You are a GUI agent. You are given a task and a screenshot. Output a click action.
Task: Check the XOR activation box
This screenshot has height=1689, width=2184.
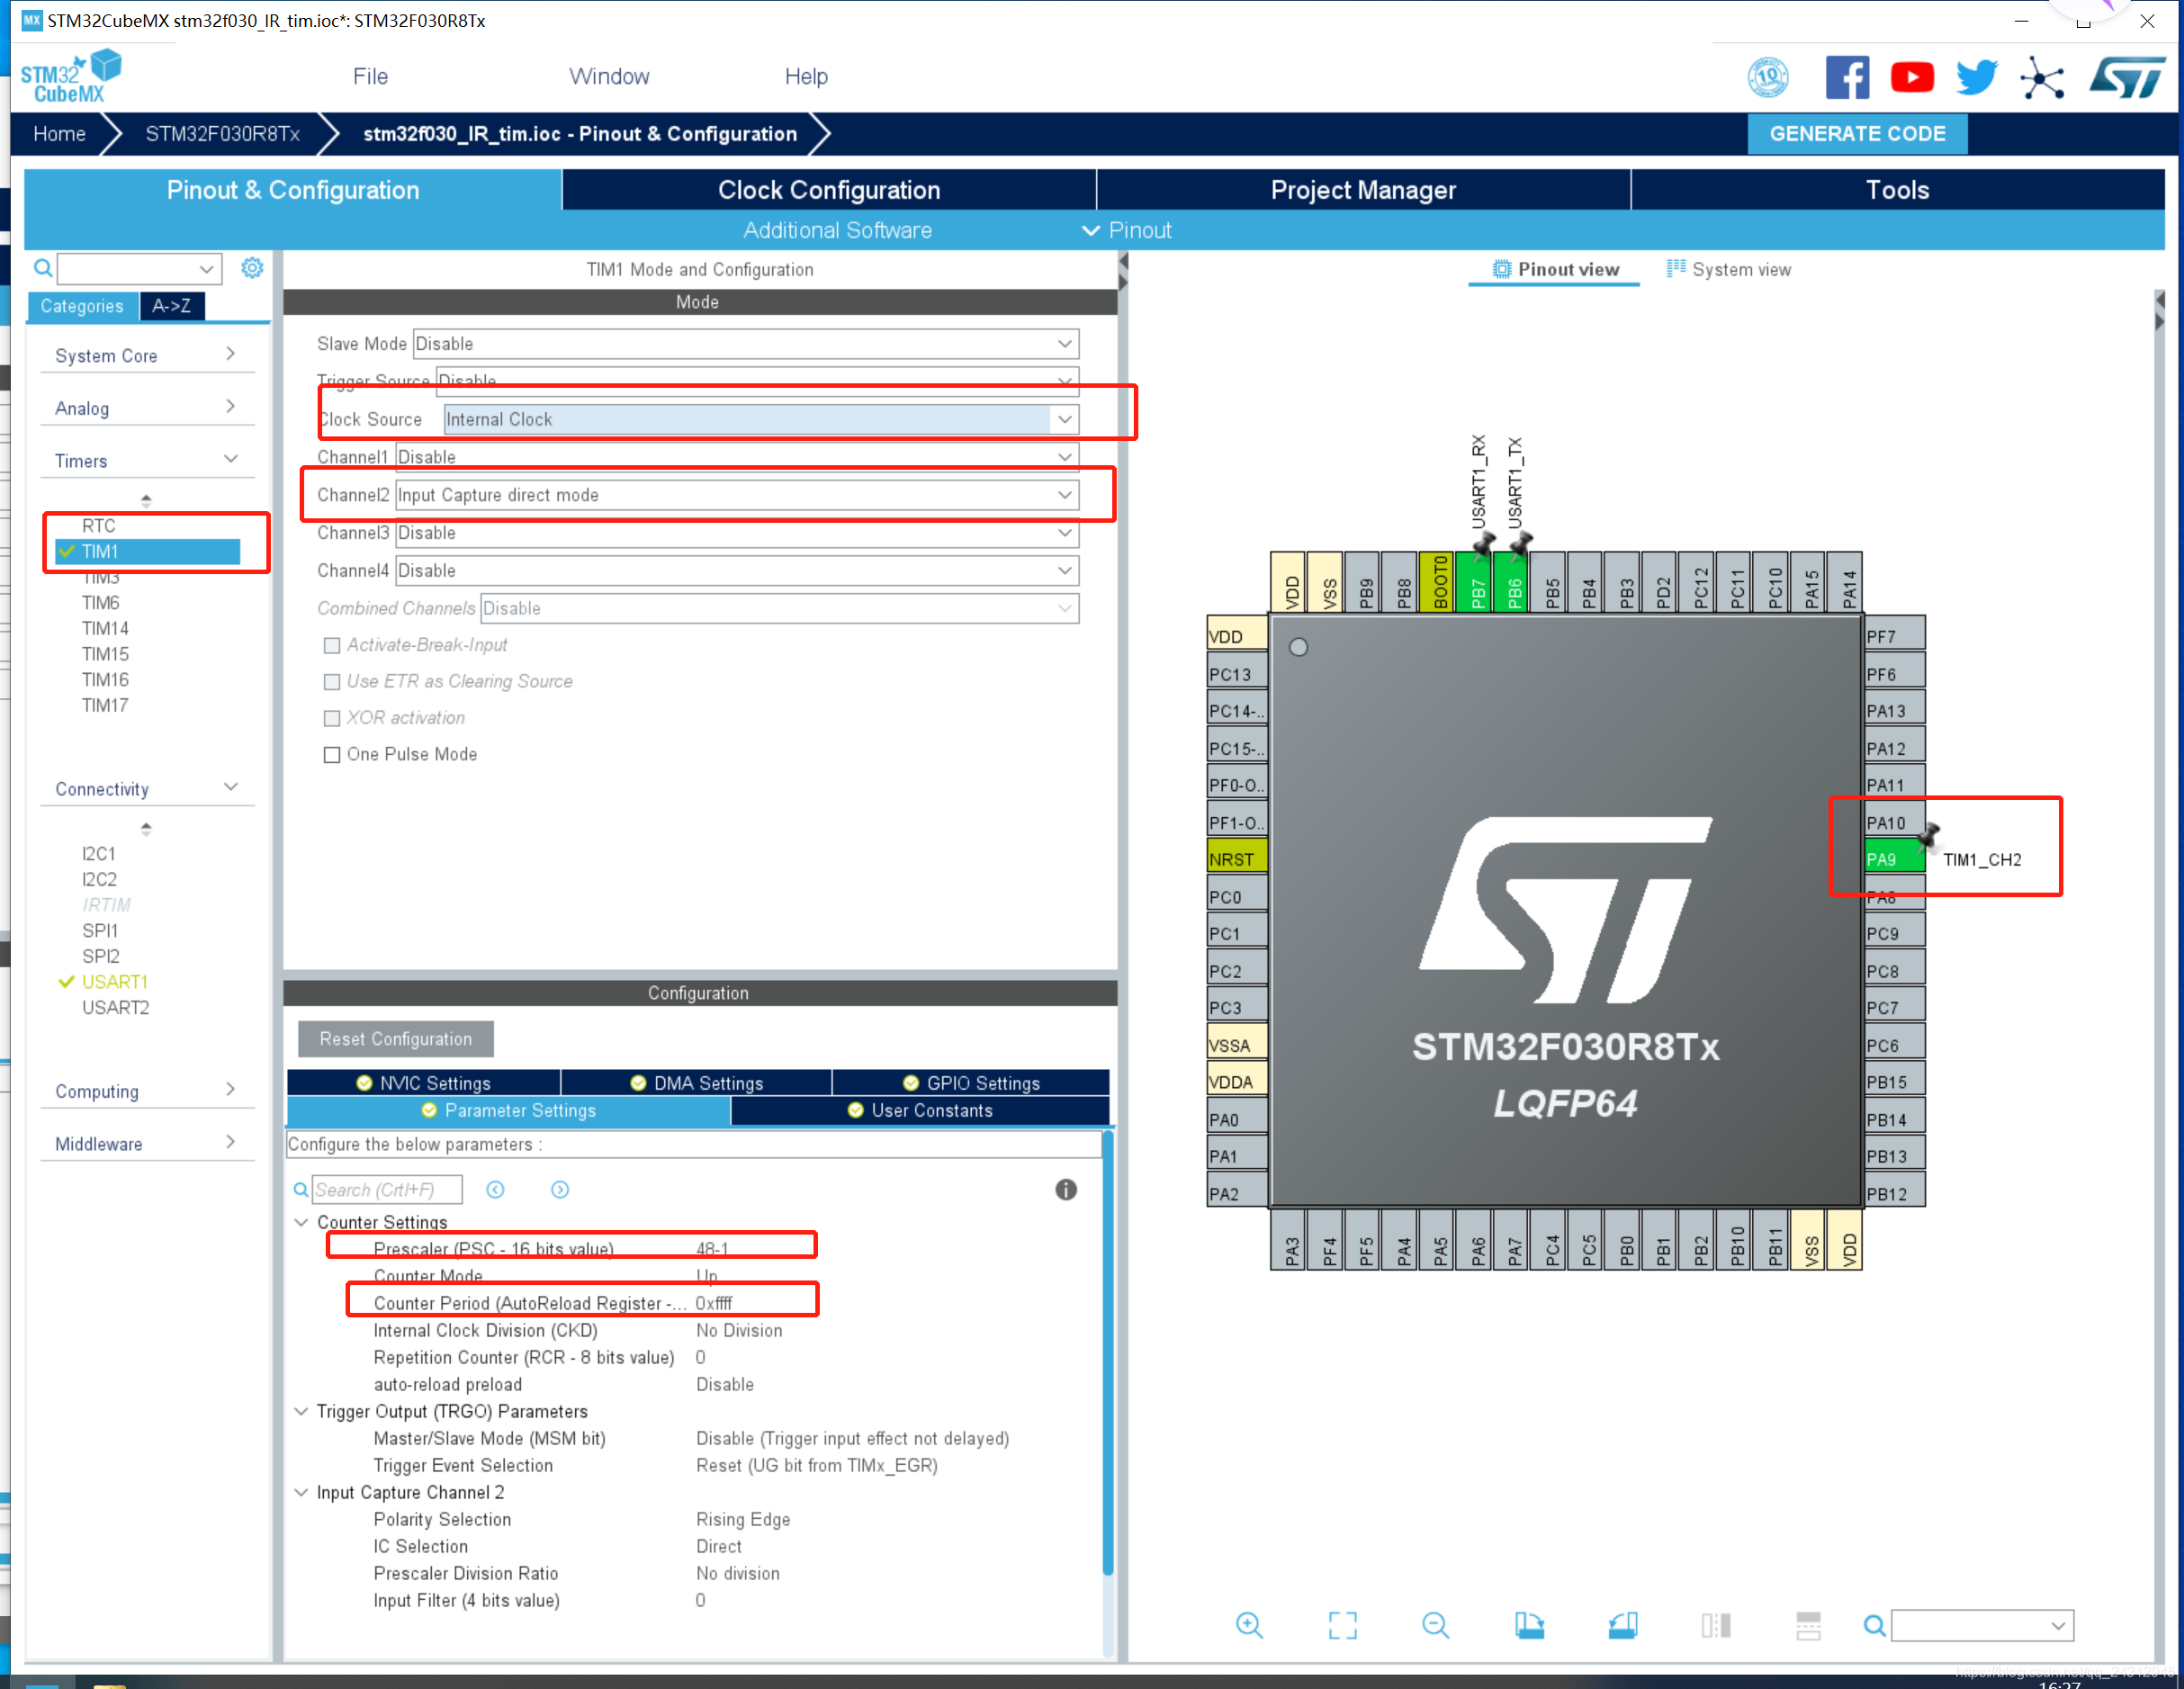(x=332, y=718)
